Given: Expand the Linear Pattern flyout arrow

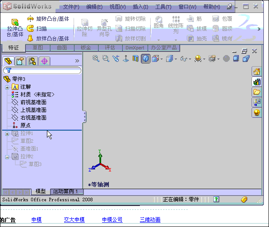Looking at the screenshot, I should (x=176, y=40).
